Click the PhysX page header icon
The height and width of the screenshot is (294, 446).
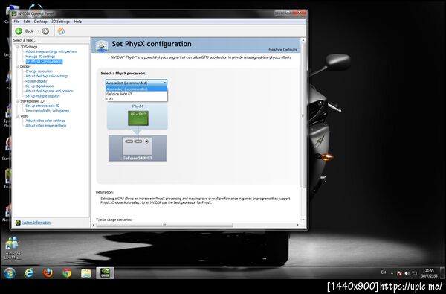102,45
